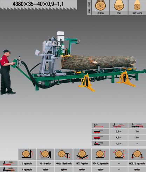
Task: Click the large sawmill machine photo
Action: [73, 63]
